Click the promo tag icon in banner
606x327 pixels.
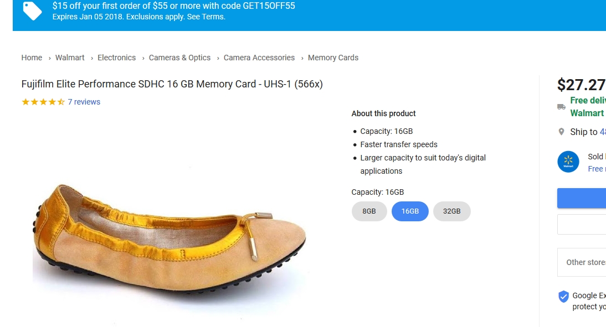point(32,11)
